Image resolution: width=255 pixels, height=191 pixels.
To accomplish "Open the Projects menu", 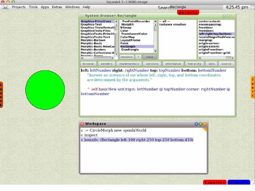I will click(x=19, y=7).
